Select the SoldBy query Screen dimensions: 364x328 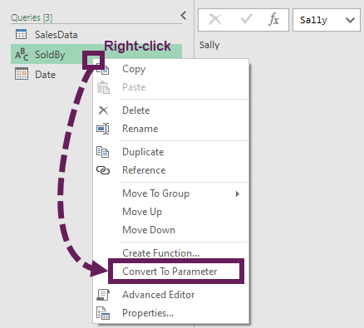(96, 54)
